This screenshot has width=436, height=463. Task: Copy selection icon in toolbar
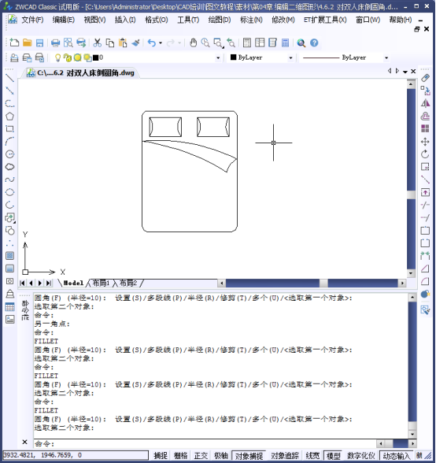(x=110, y=43)
